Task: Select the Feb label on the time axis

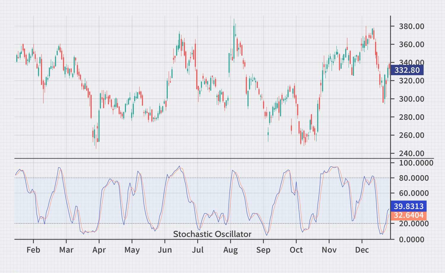Action: [x=34, y=250]
